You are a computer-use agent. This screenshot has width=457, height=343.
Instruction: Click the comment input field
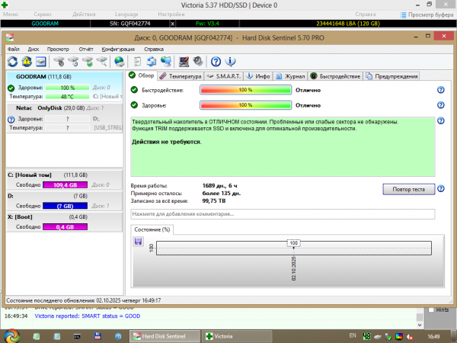coord(282,214)
